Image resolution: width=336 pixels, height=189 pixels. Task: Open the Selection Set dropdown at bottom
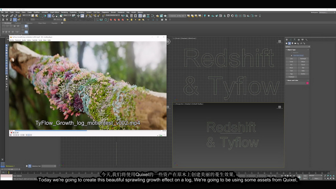click(x=49, y=166)
